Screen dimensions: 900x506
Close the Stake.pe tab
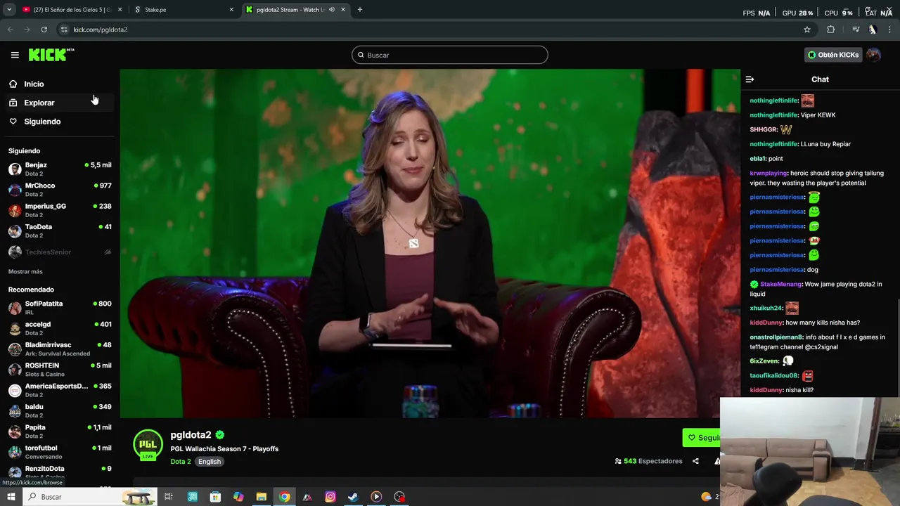coord(232,10)
